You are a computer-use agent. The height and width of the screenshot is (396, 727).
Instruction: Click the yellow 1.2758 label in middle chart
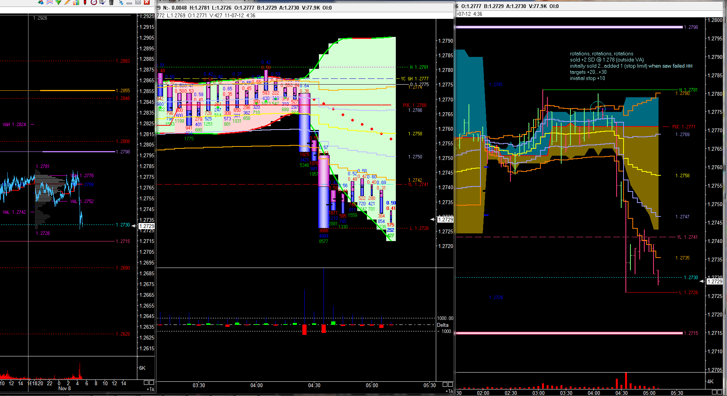pos(415,134)
